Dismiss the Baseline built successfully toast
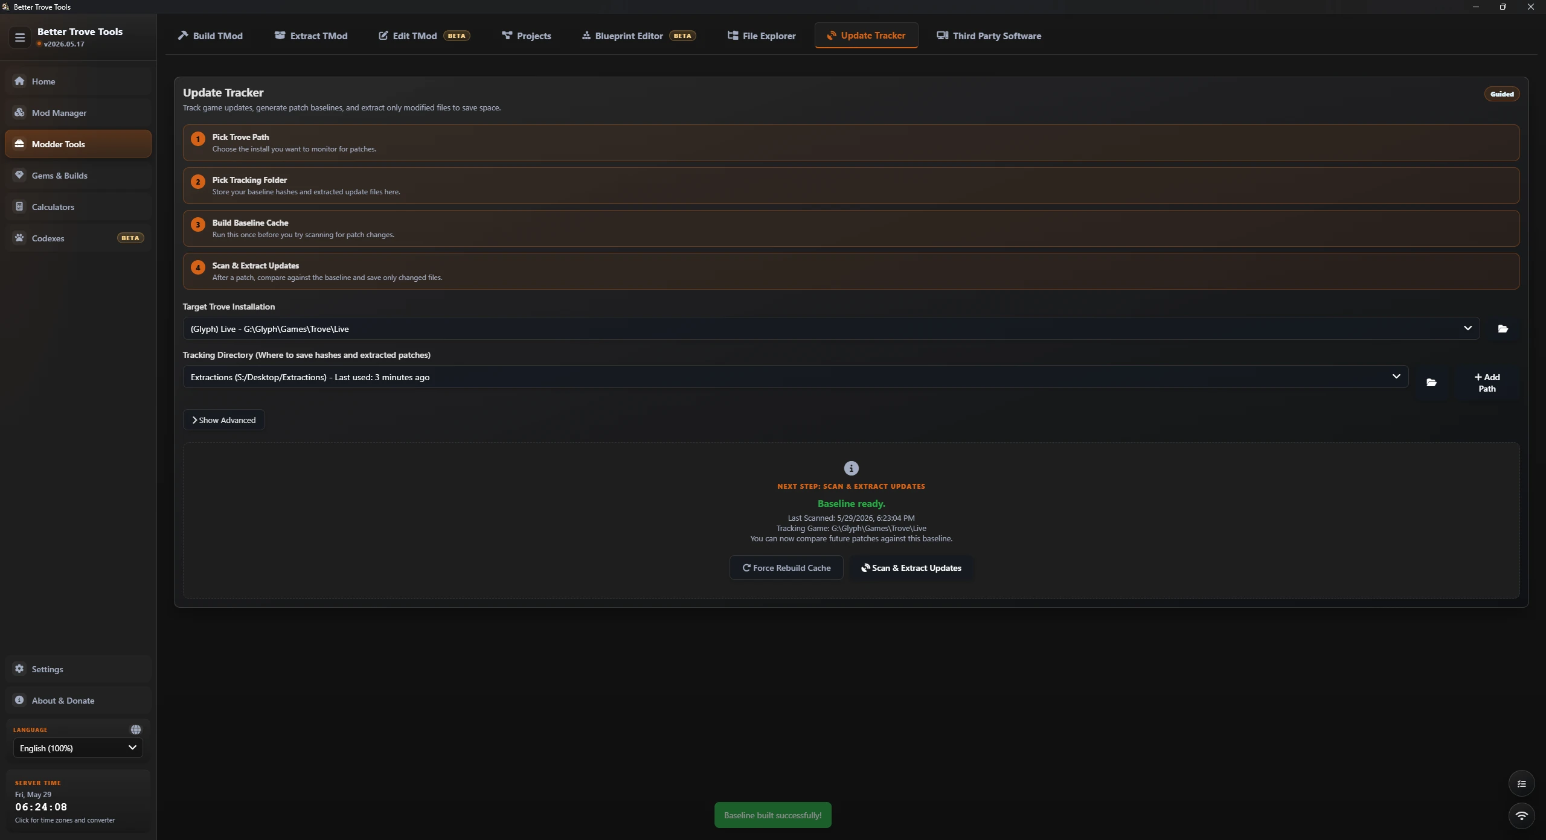 point(772,815)
